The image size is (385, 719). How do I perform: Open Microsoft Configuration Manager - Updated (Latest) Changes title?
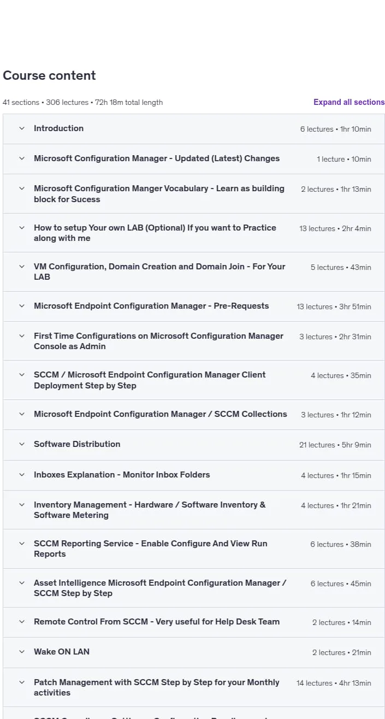[x=157, y=158]
